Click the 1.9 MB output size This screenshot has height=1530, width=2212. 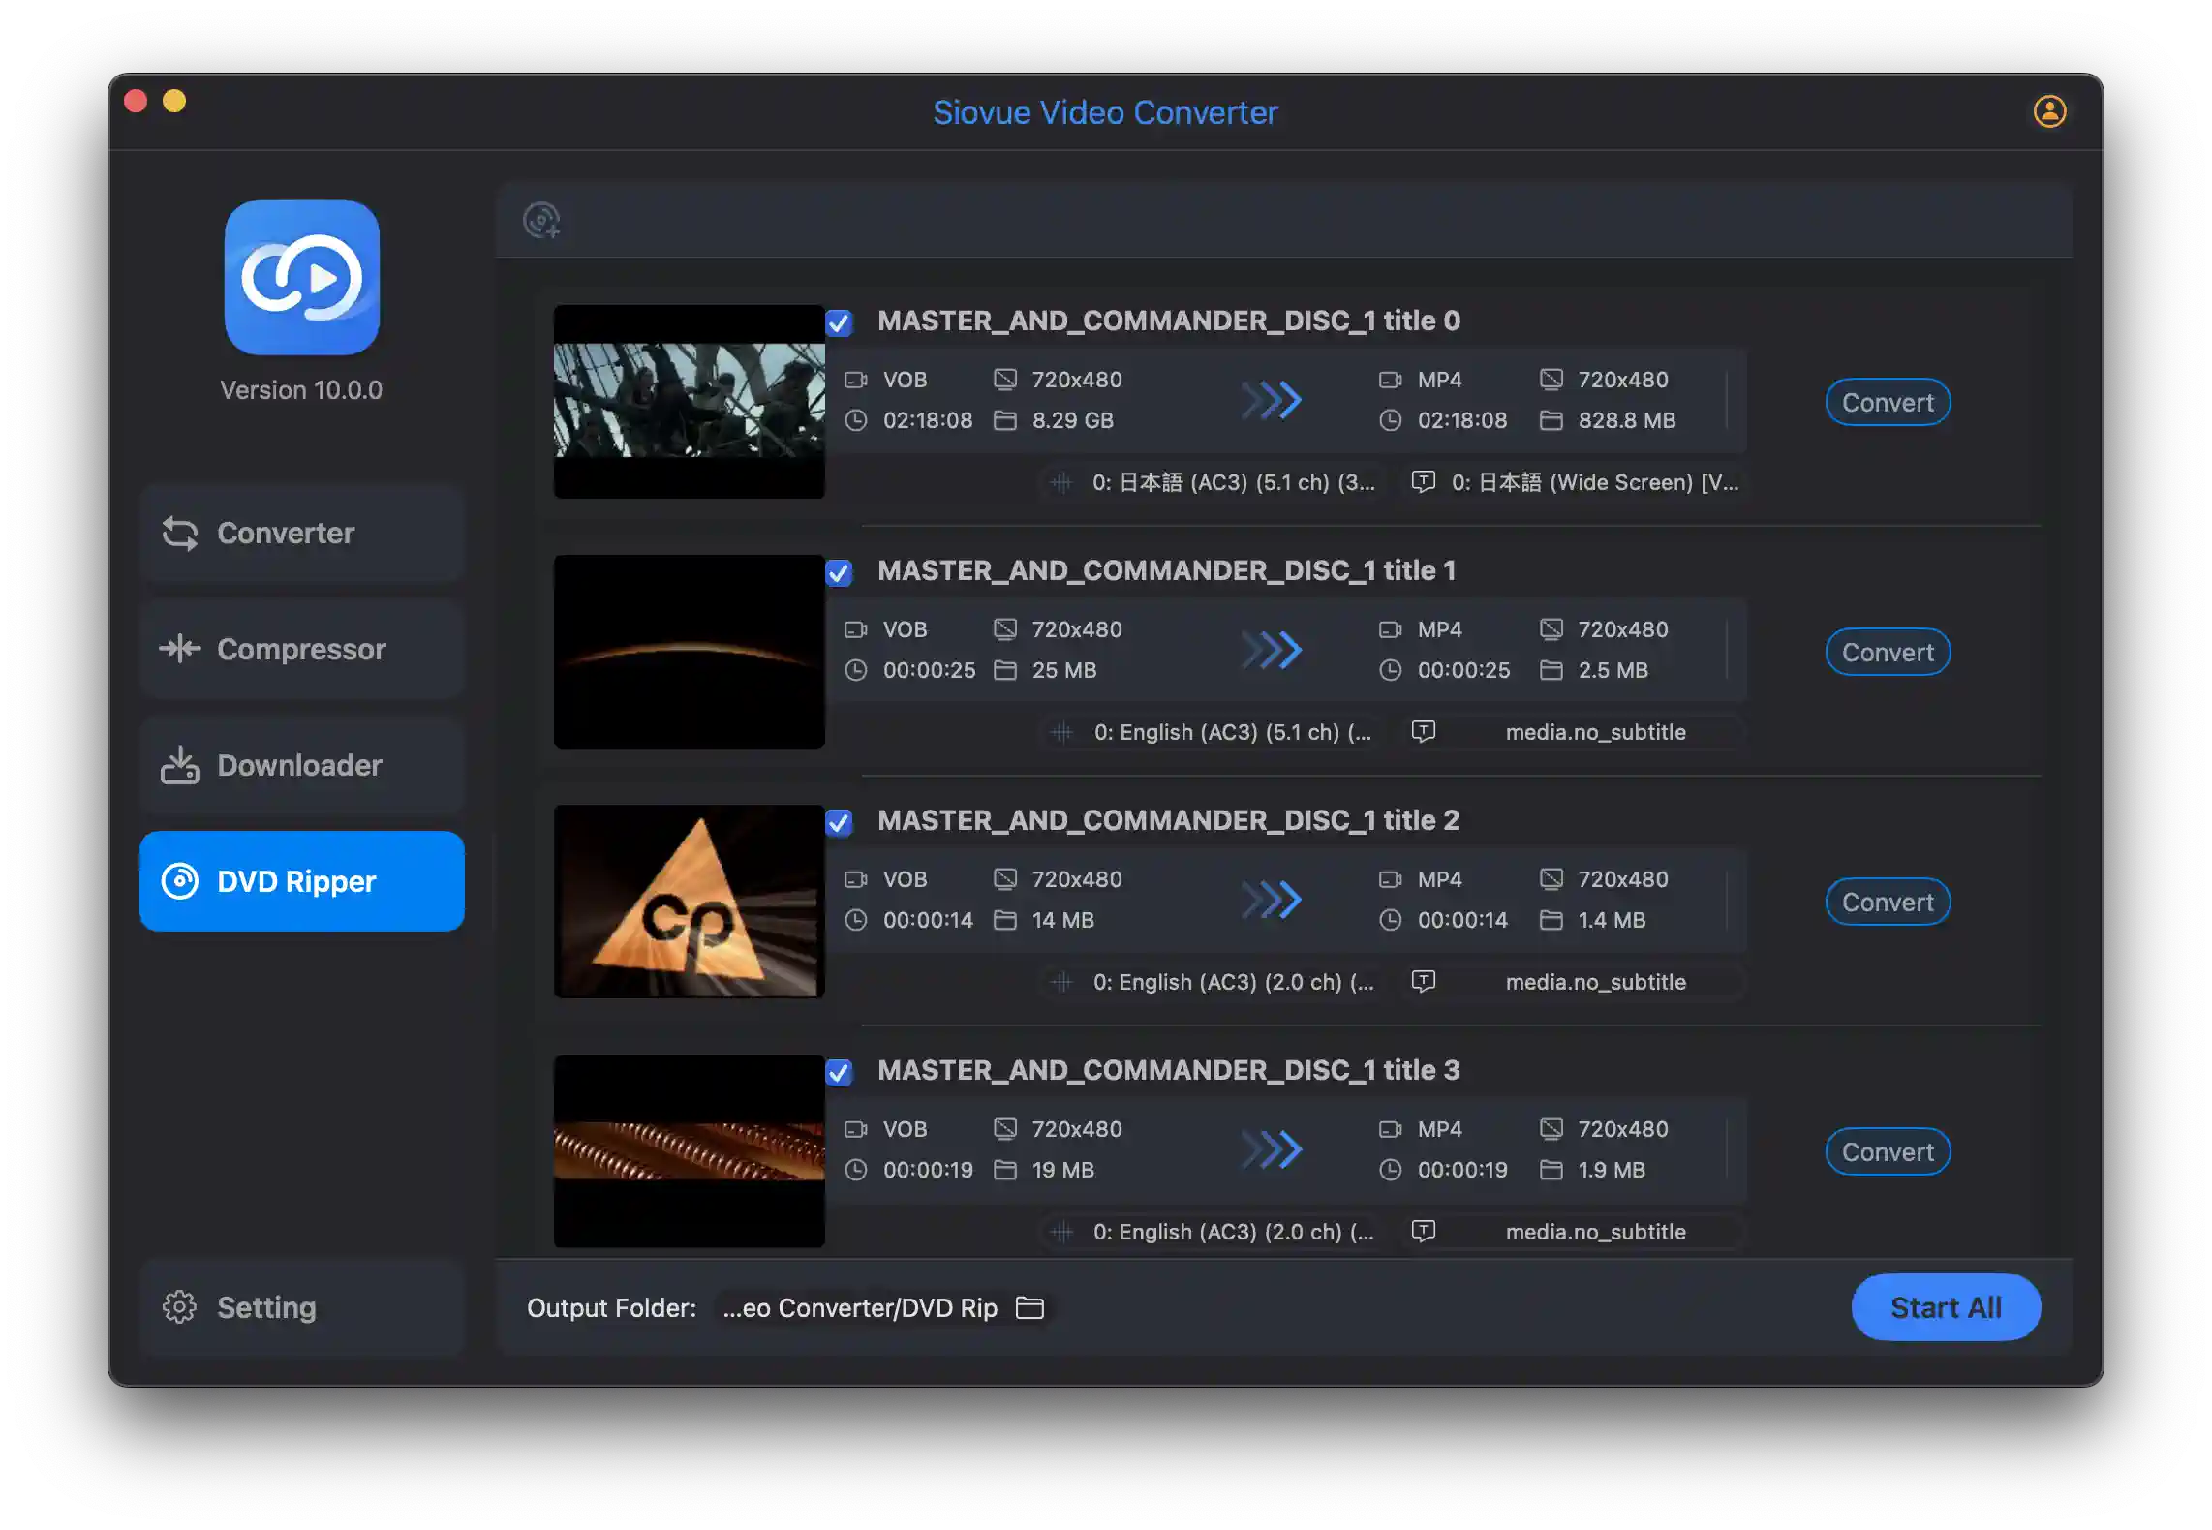click(1612, 1170)
